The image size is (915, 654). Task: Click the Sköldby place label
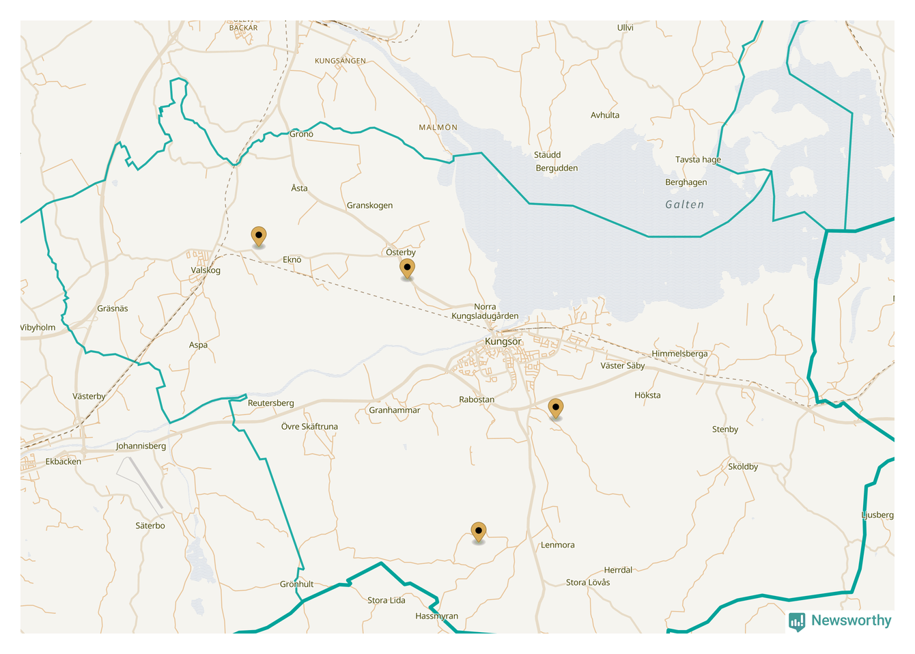click(743, 467)
